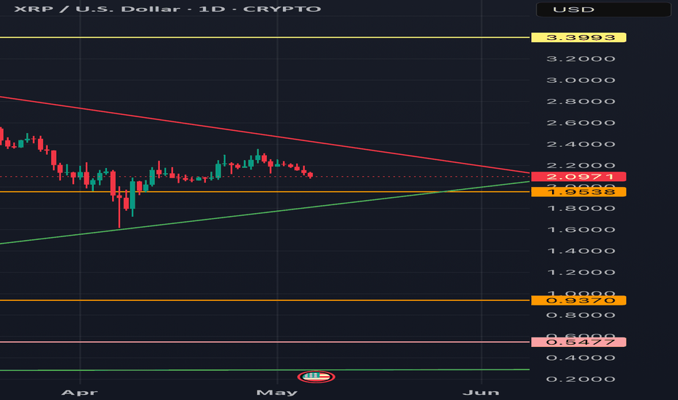Click the 2.4000 price scale value
Viewport: 678px width, 400px height.
[x=581, y=145]
